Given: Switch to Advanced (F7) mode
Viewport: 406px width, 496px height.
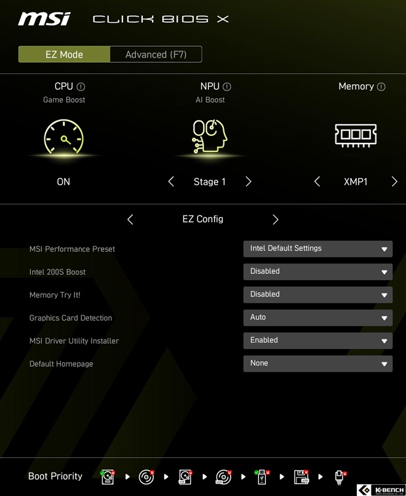Looking at the screenshot, I should pos(156,54).
